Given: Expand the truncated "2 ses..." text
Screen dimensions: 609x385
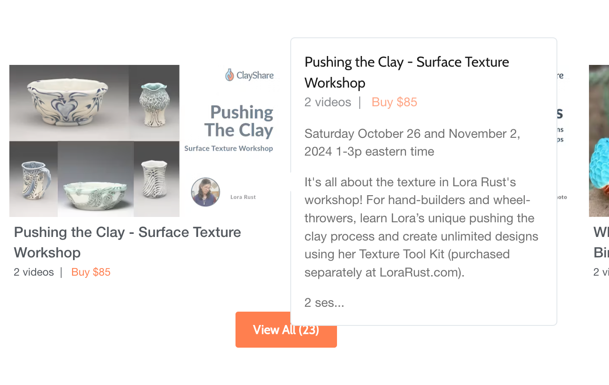Looking at the screenshot, I should [x=324, y=303].
